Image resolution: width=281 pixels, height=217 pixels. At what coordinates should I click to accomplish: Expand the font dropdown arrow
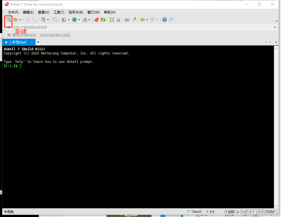click(x=89, y=20)
